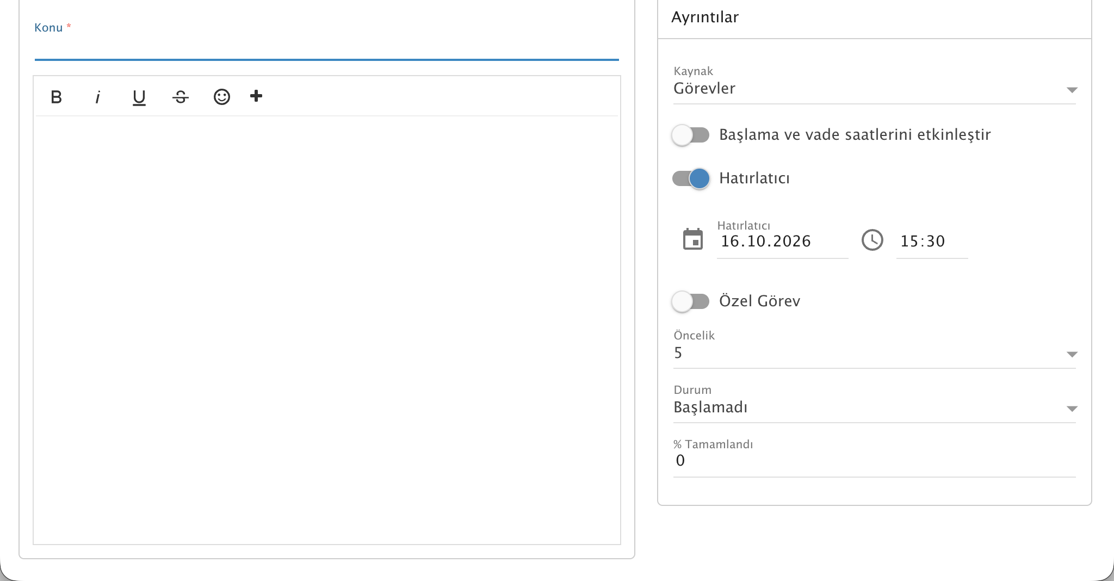Open the Durum dropdown

[x=875, y=407]
